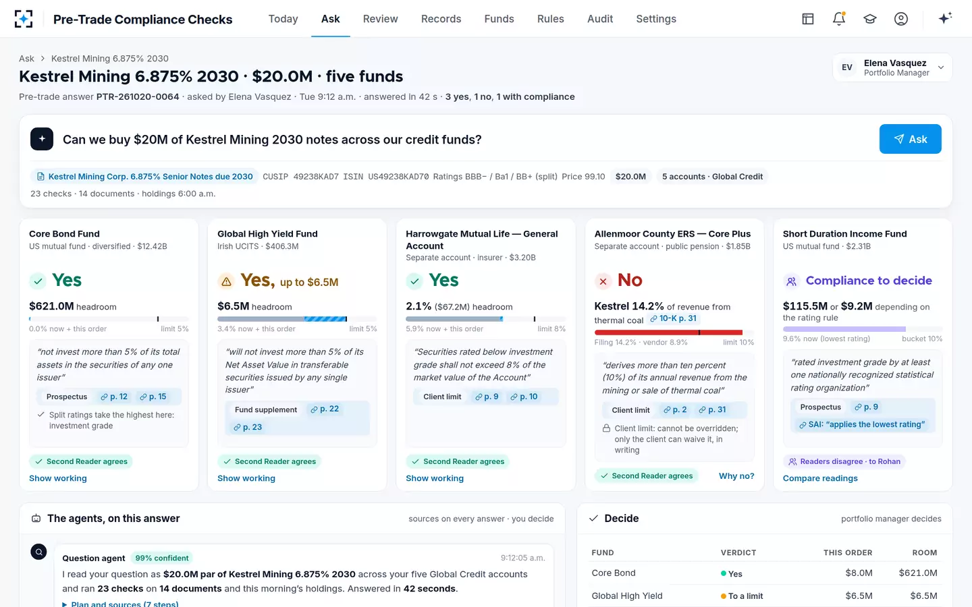Open the 10-K p. 31 source link

673,318
